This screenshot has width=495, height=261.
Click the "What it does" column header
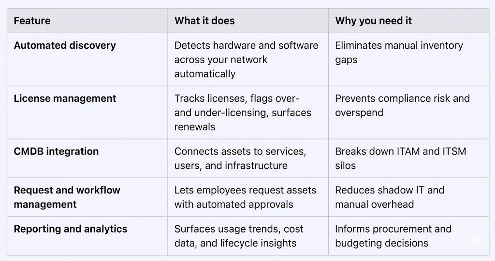pyautogui.click(x=204, y=21)
